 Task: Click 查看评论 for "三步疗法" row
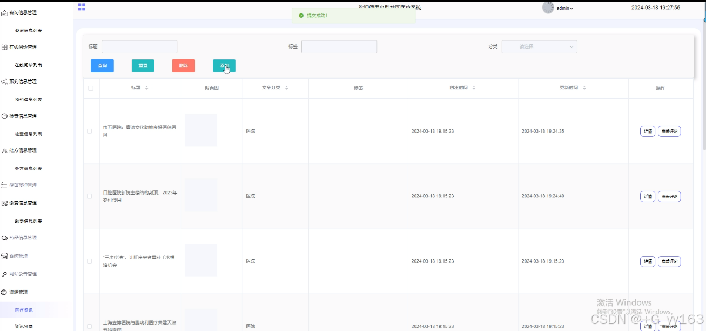[x=669, y=261]
